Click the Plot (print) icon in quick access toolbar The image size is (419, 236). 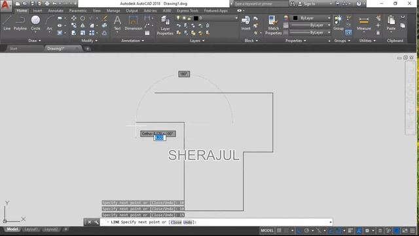(x=47, y=4)
